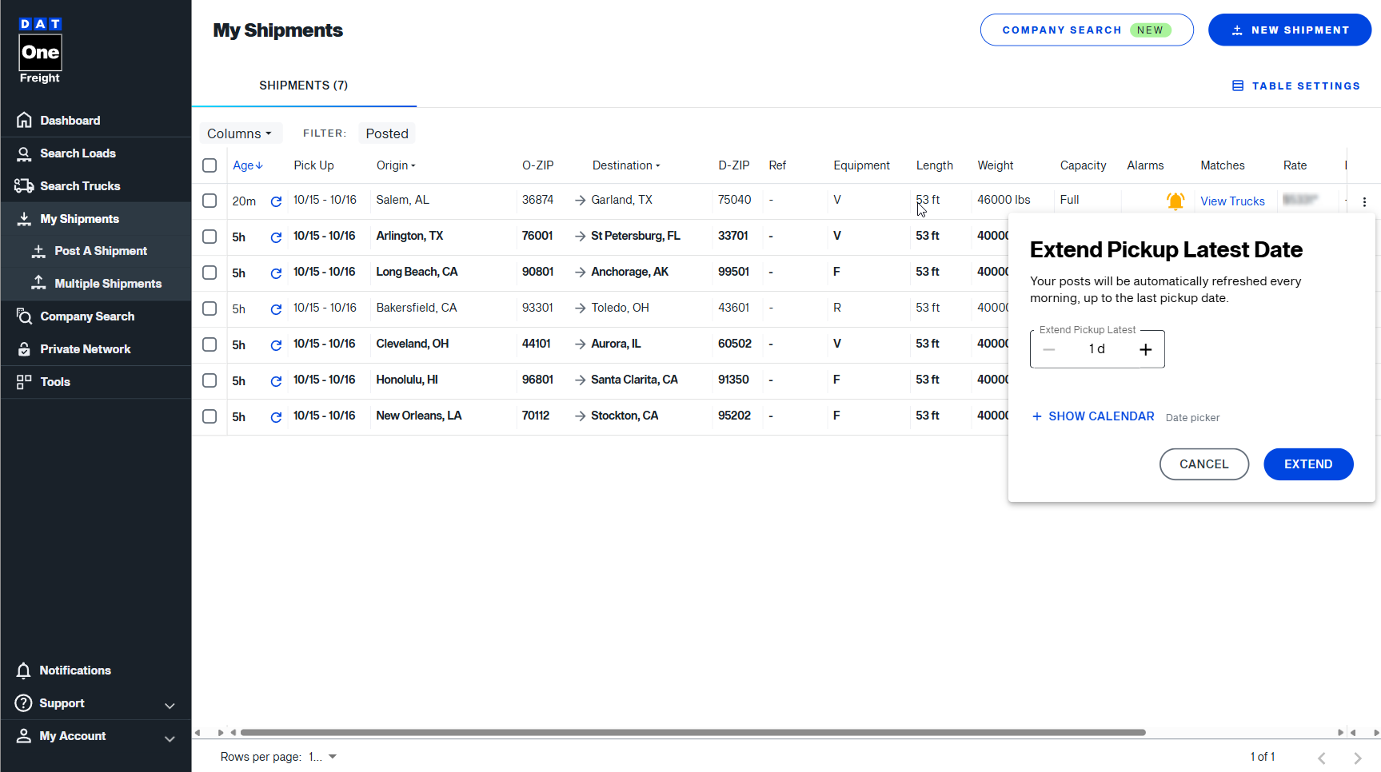Switch to the Shipments (7) tab
The width and height of the screenshot is (1381, 772).
pyautogui.click(x=303, y=86)
